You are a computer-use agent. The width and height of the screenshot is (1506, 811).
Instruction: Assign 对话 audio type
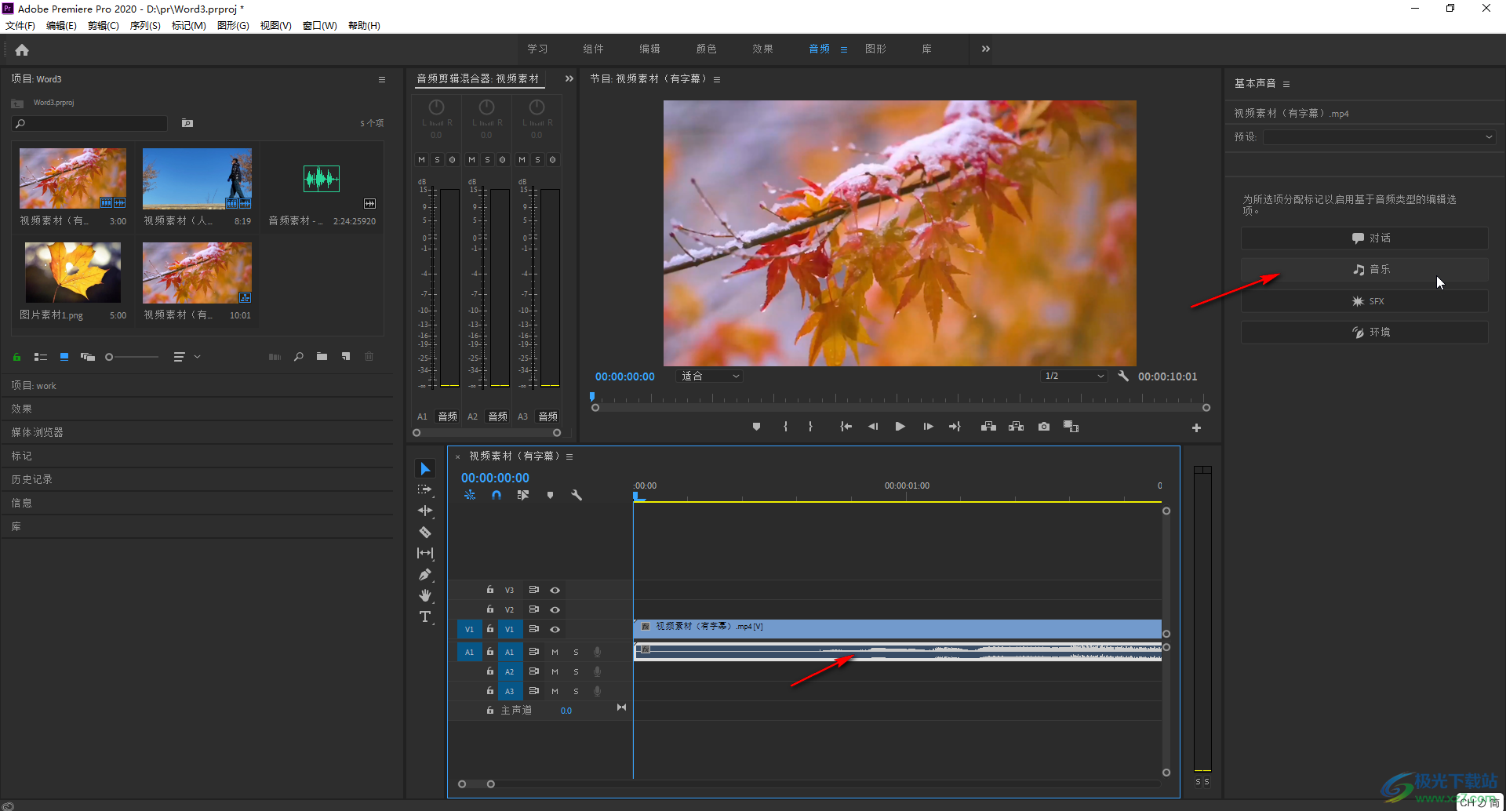pyautogui.click(x=1364, y=238)
